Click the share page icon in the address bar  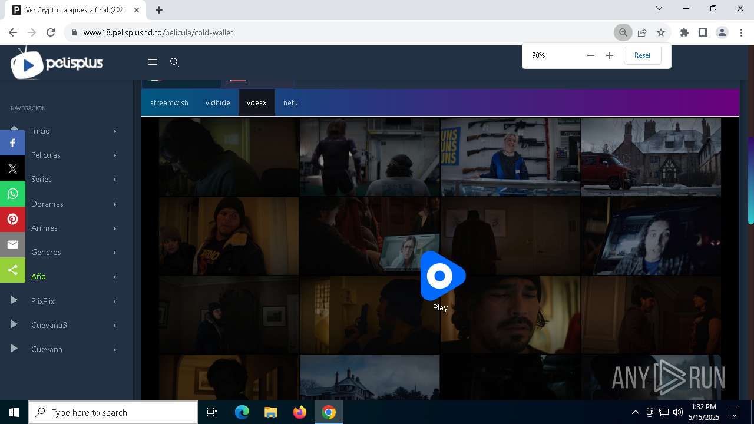[x=642, y=32]
